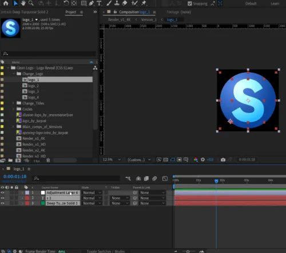Open the Footage (none) tab
The width and height of the screenshot is (286, 253).
178,12
